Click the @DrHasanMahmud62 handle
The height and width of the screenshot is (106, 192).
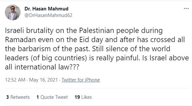[x=48, y=15]
